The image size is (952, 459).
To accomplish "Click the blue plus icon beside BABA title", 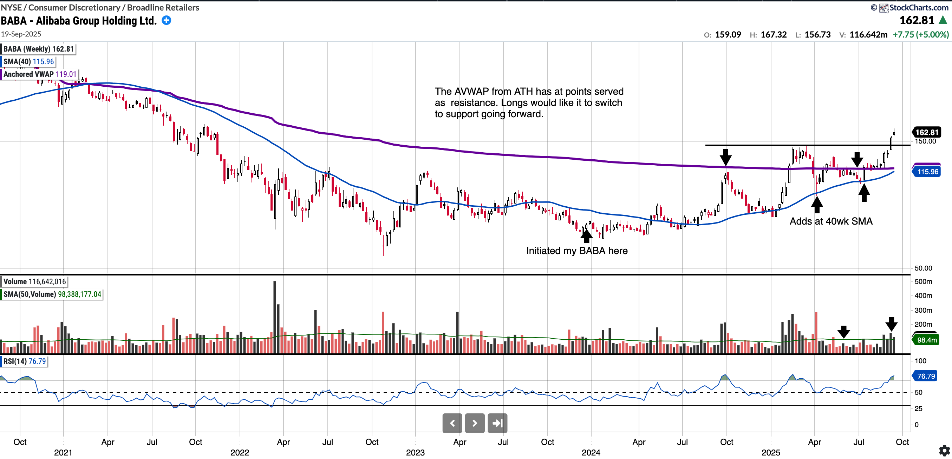I will click(x=167, y=20).
